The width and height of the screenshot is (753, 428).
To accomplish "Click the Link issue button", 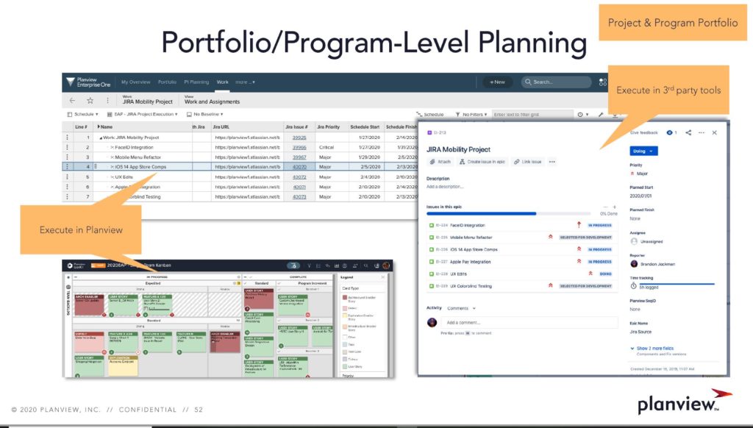I will pos(528,162).
